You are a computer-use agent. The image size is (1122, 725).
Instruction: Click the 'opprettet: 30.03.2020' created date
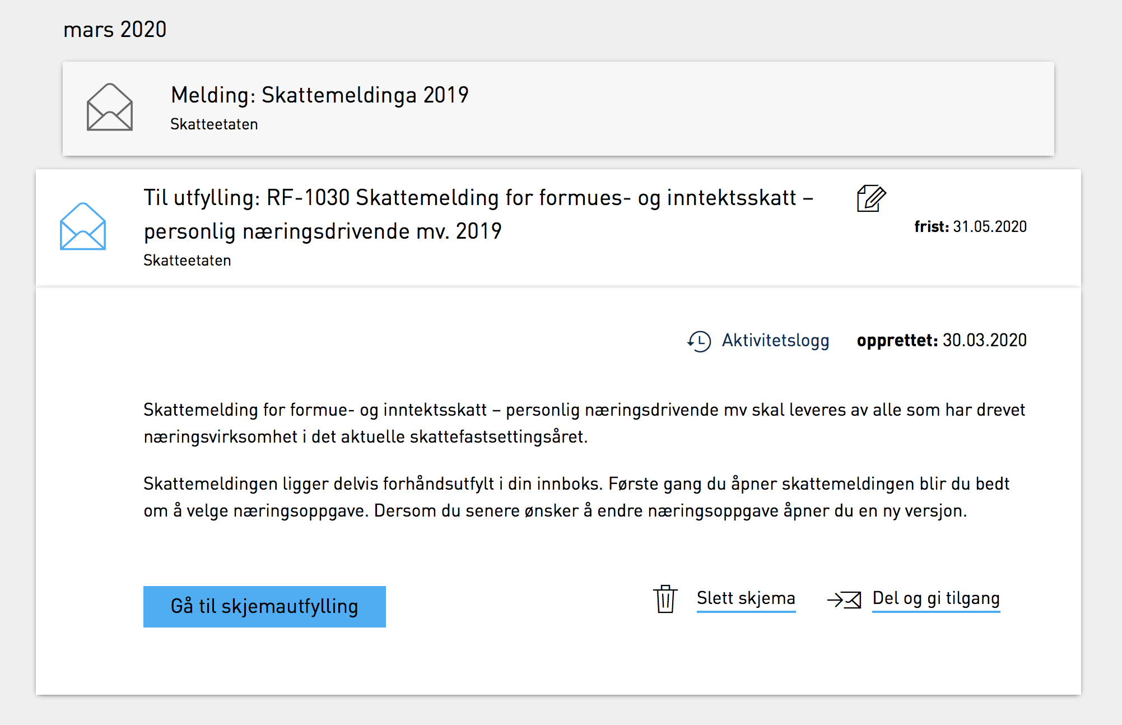click(942, 340)
